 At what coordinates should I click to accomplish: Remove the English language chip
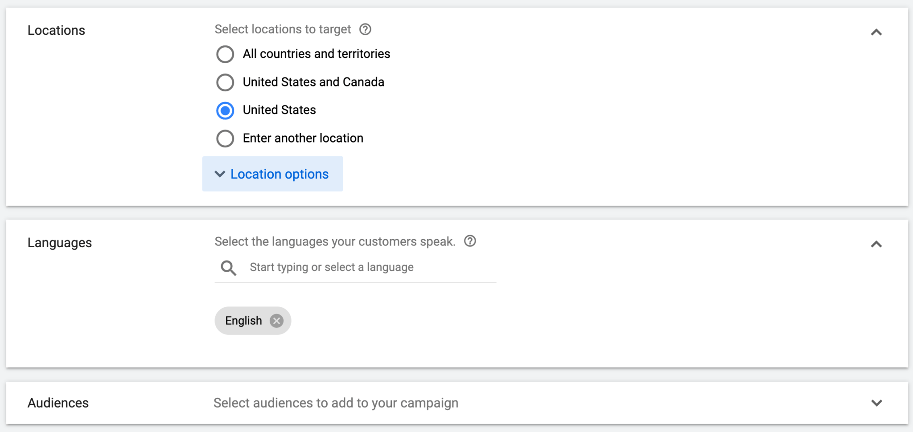point(276,320)
